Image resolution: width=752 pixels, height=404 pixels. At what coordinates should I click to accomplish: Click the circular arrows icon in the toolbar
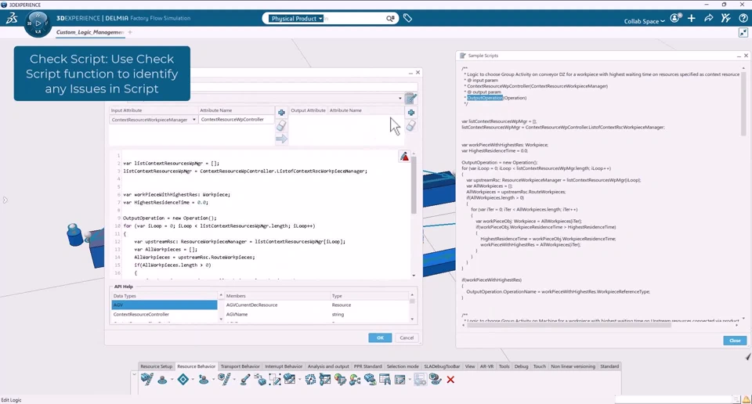point(310,380)
